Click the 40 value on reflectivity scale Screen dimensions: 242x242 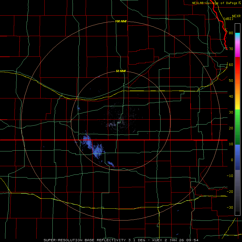click(x=231, y=97)
